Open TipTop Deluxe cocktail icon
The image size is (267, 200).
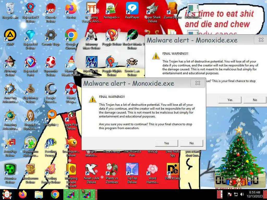coord(132,173)
